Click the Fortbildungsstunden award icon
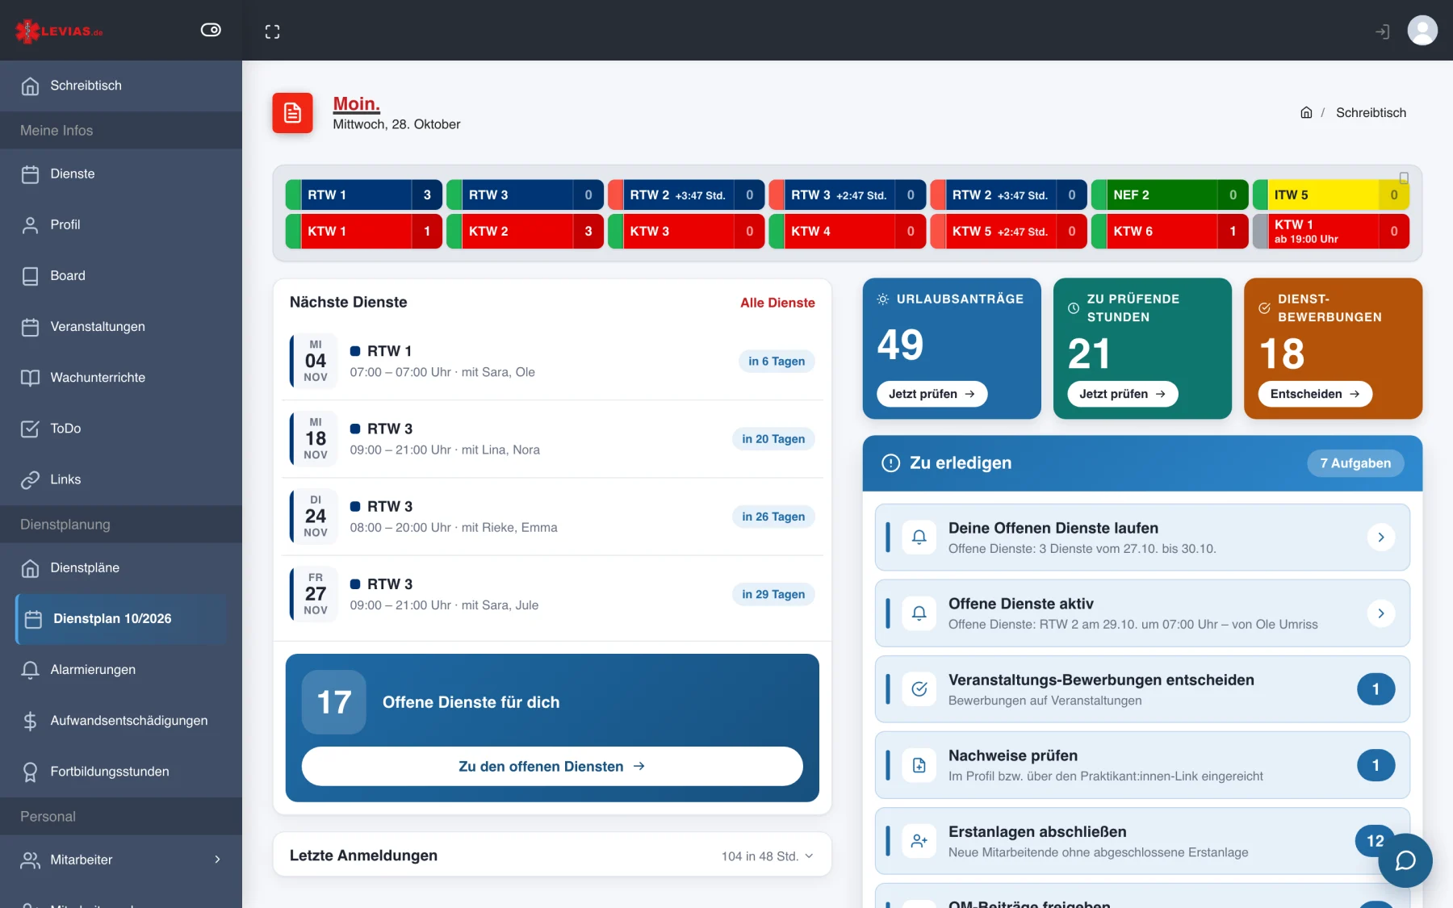The height and width of the screenshot is (908, 1453). click(x=30, y=772)
